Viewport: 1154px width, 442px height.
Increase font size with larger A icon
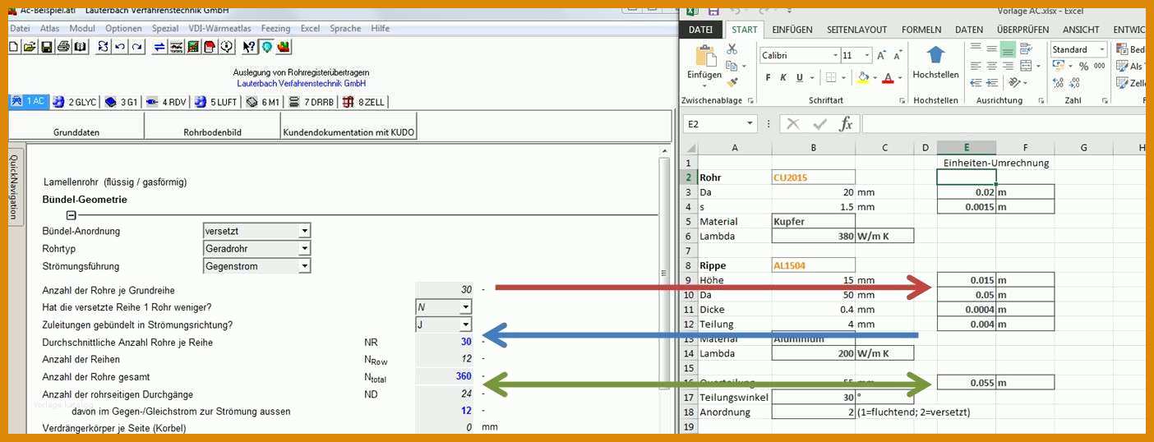[x=881, y=55]
